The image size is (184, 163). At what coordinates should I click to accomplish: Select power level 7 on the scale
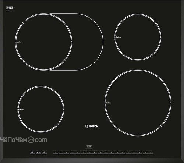128,152
